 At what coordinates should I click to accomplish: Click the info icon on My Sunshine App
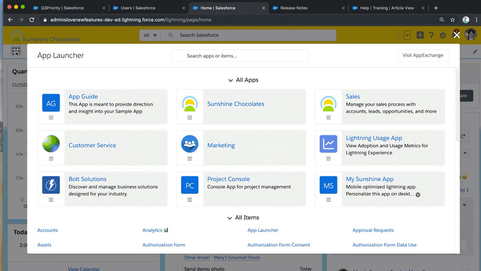pos(418,194)
